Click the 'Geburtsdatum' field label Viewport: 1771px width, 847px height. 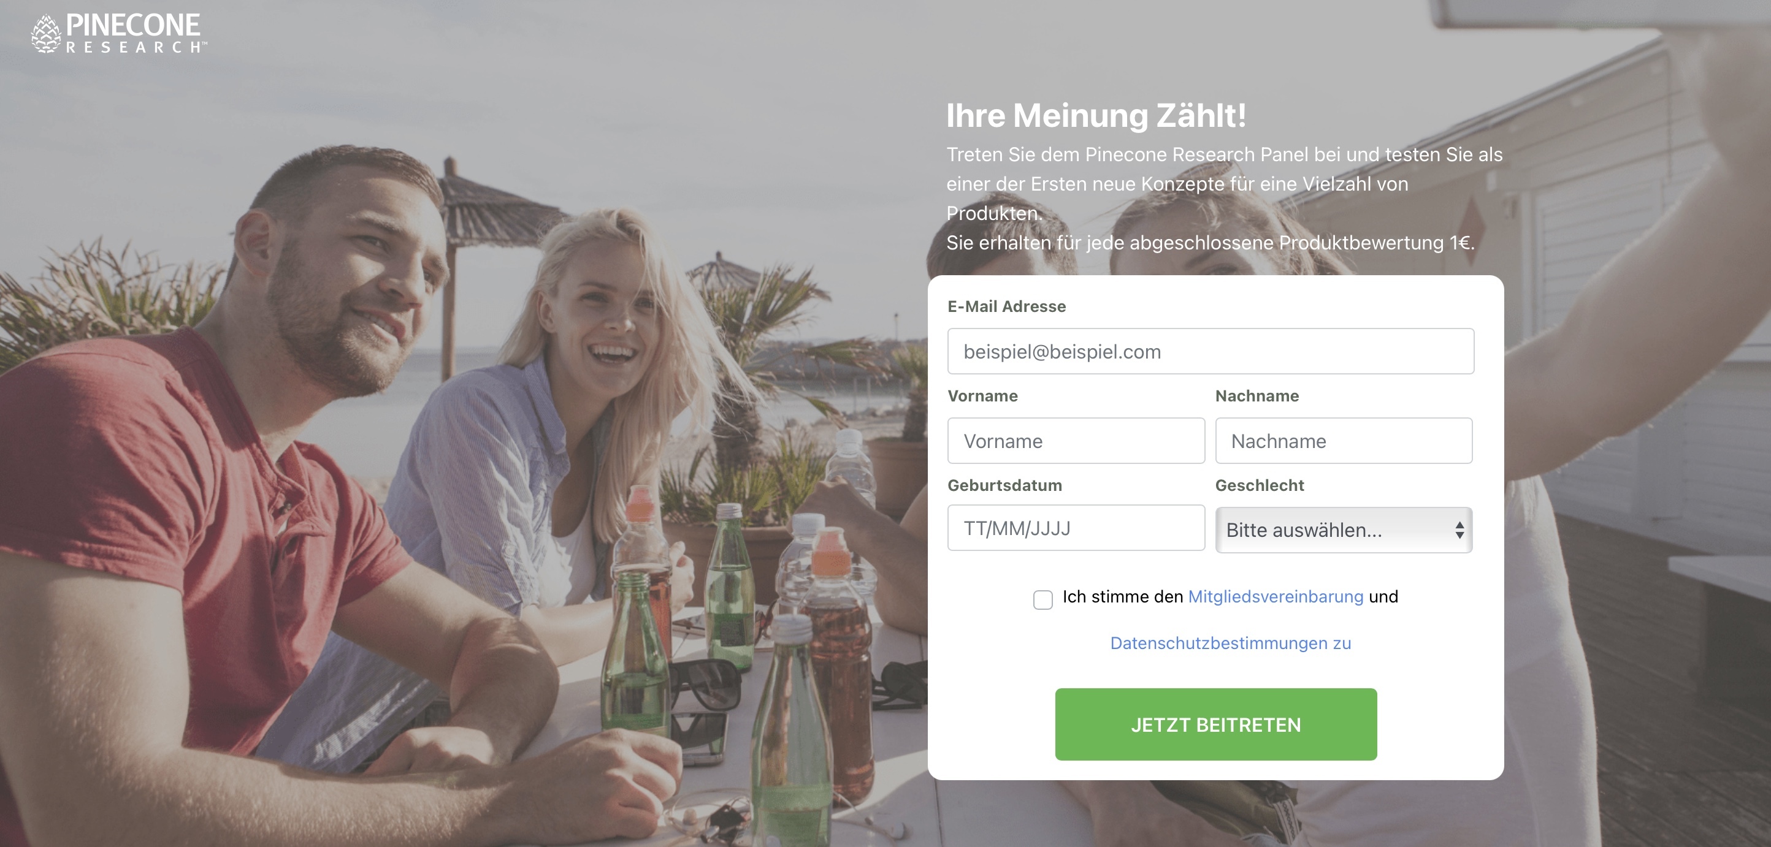tap(1004, 485)
